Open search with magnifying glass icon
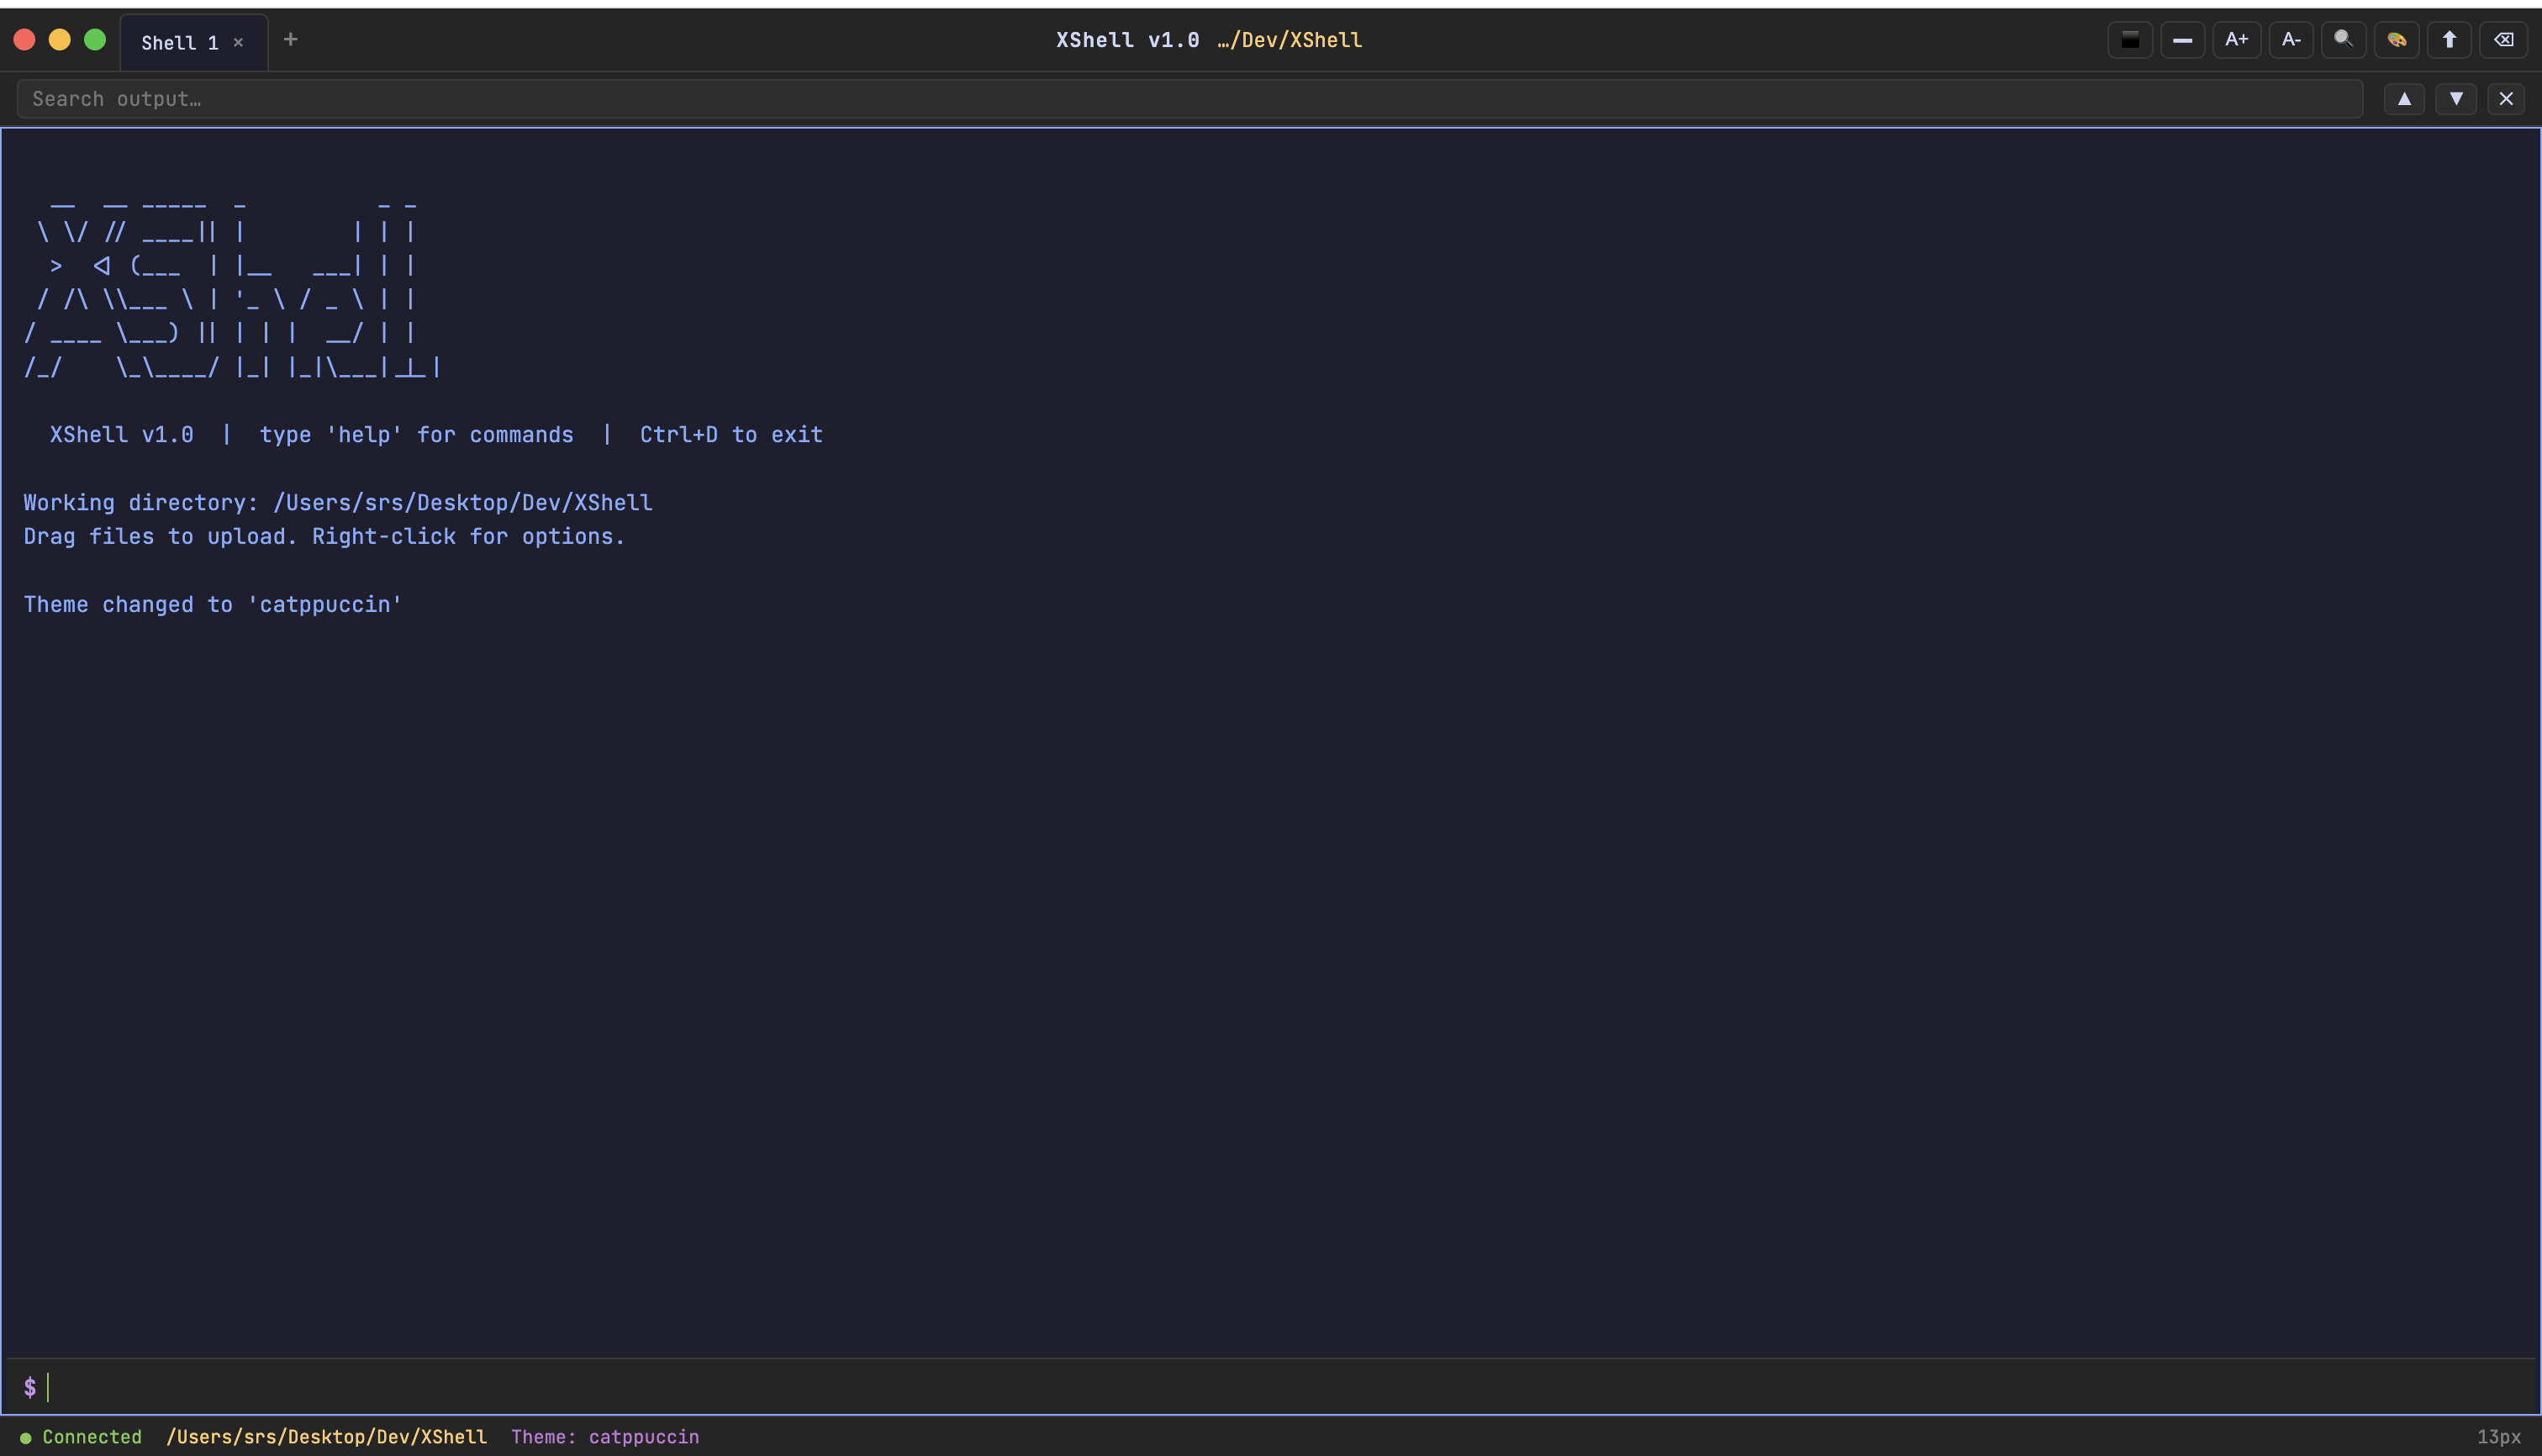Image resolution: width=2542 pixels, height=1456 pixels. pyautogui.click(x=2343, y=40)
